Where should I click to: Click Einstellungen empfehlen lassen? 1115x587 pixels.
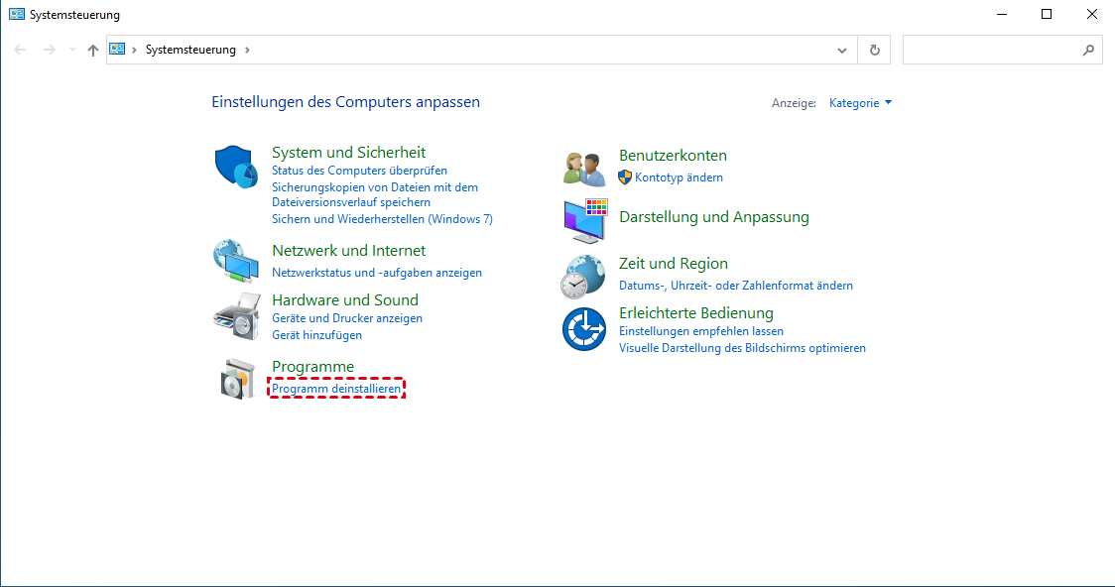tap(701, 331)
